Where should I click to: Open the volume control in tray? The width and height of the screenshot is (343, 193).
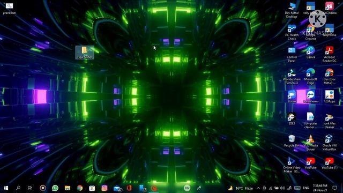coord(282,188)
